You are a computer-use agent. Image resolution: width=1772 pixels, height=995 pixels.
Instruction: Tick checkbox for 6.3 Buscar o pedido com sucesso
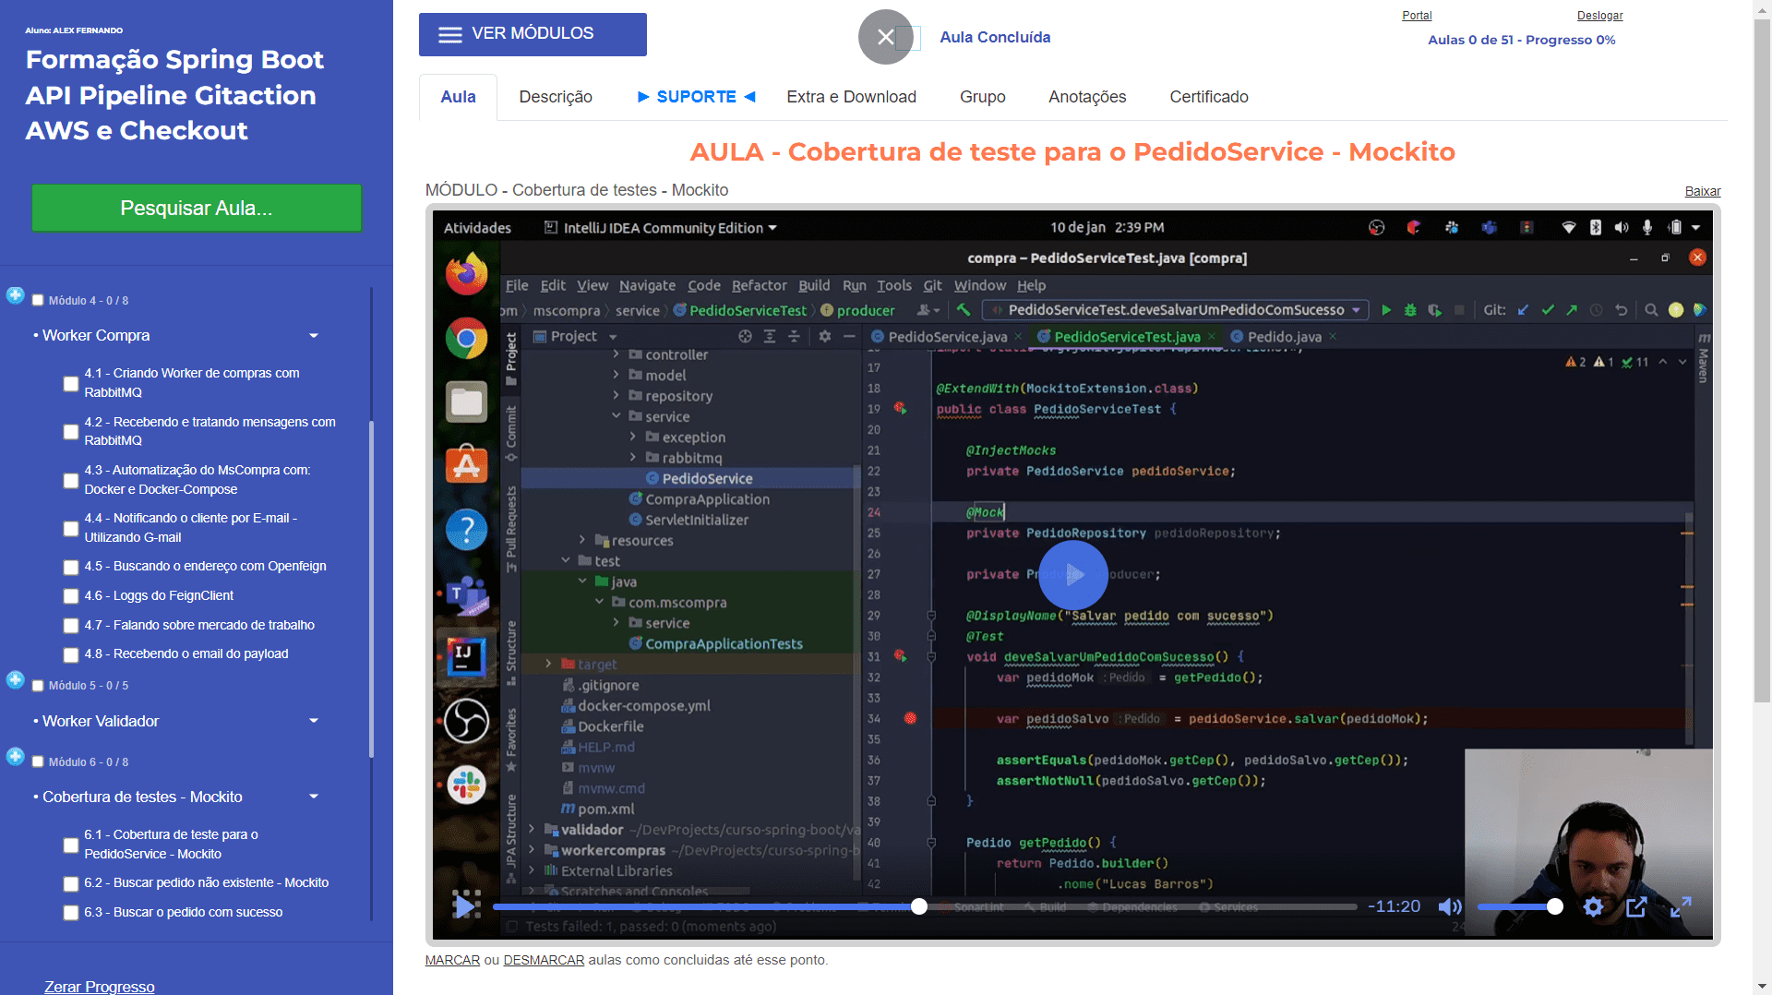[x=70, y=913]
